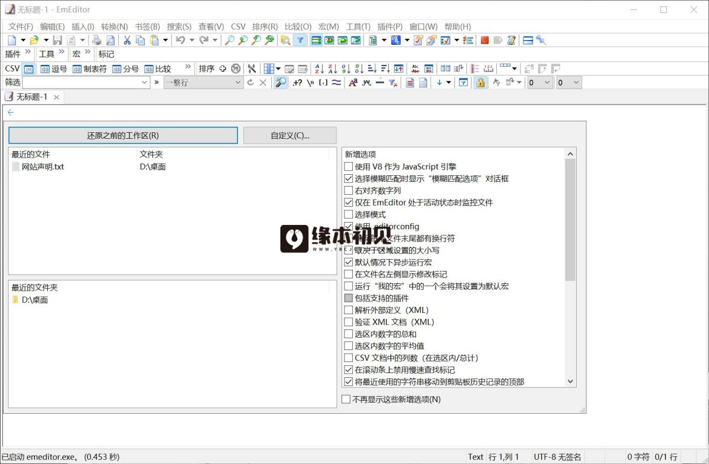Uncheck 默认情况下异步运行宏 option
The height and width of the screenshot is (464, 709).
(349, 262)
